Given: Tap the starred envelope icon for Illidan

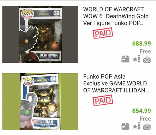Looking at the screenshot, I should click(x=147, y=126).
